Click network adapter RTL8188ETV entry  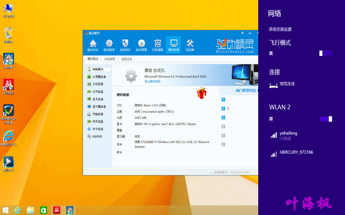tap(172, 144)
